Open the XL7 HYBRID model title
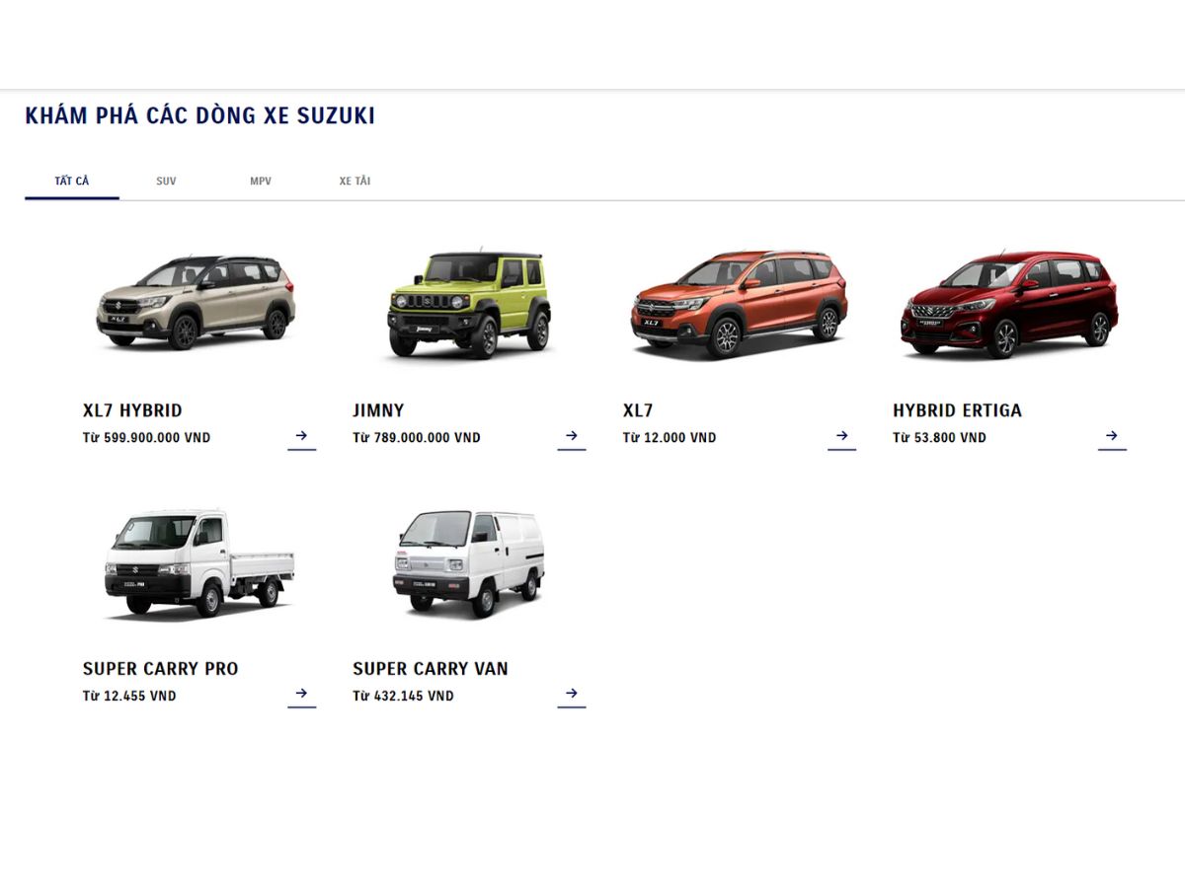This screenshot has height=888, width=1185. pyautogui.click(x=132, y=410)
